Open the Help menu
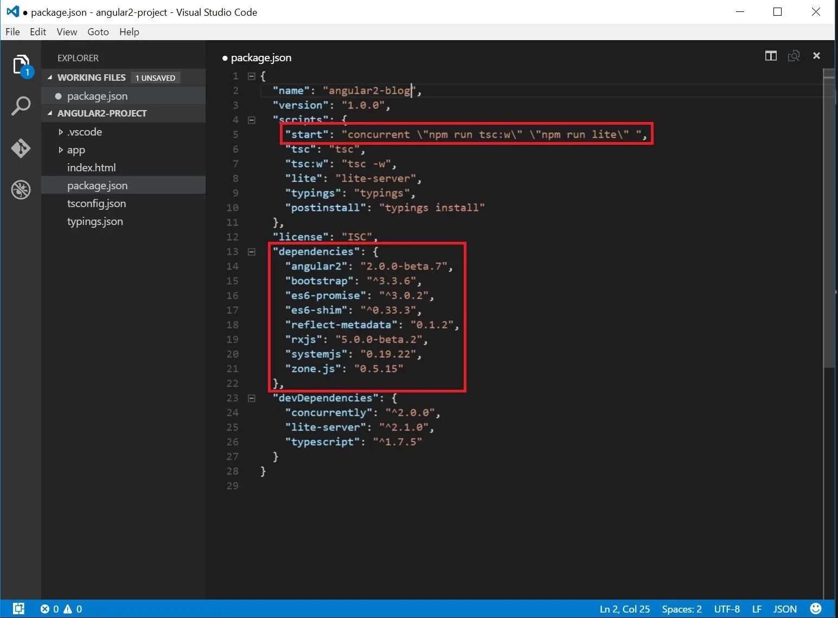The image size is (838, 618). [129, 32]
